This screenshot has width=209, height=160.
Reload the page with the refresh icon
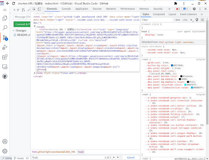point(13,3)
